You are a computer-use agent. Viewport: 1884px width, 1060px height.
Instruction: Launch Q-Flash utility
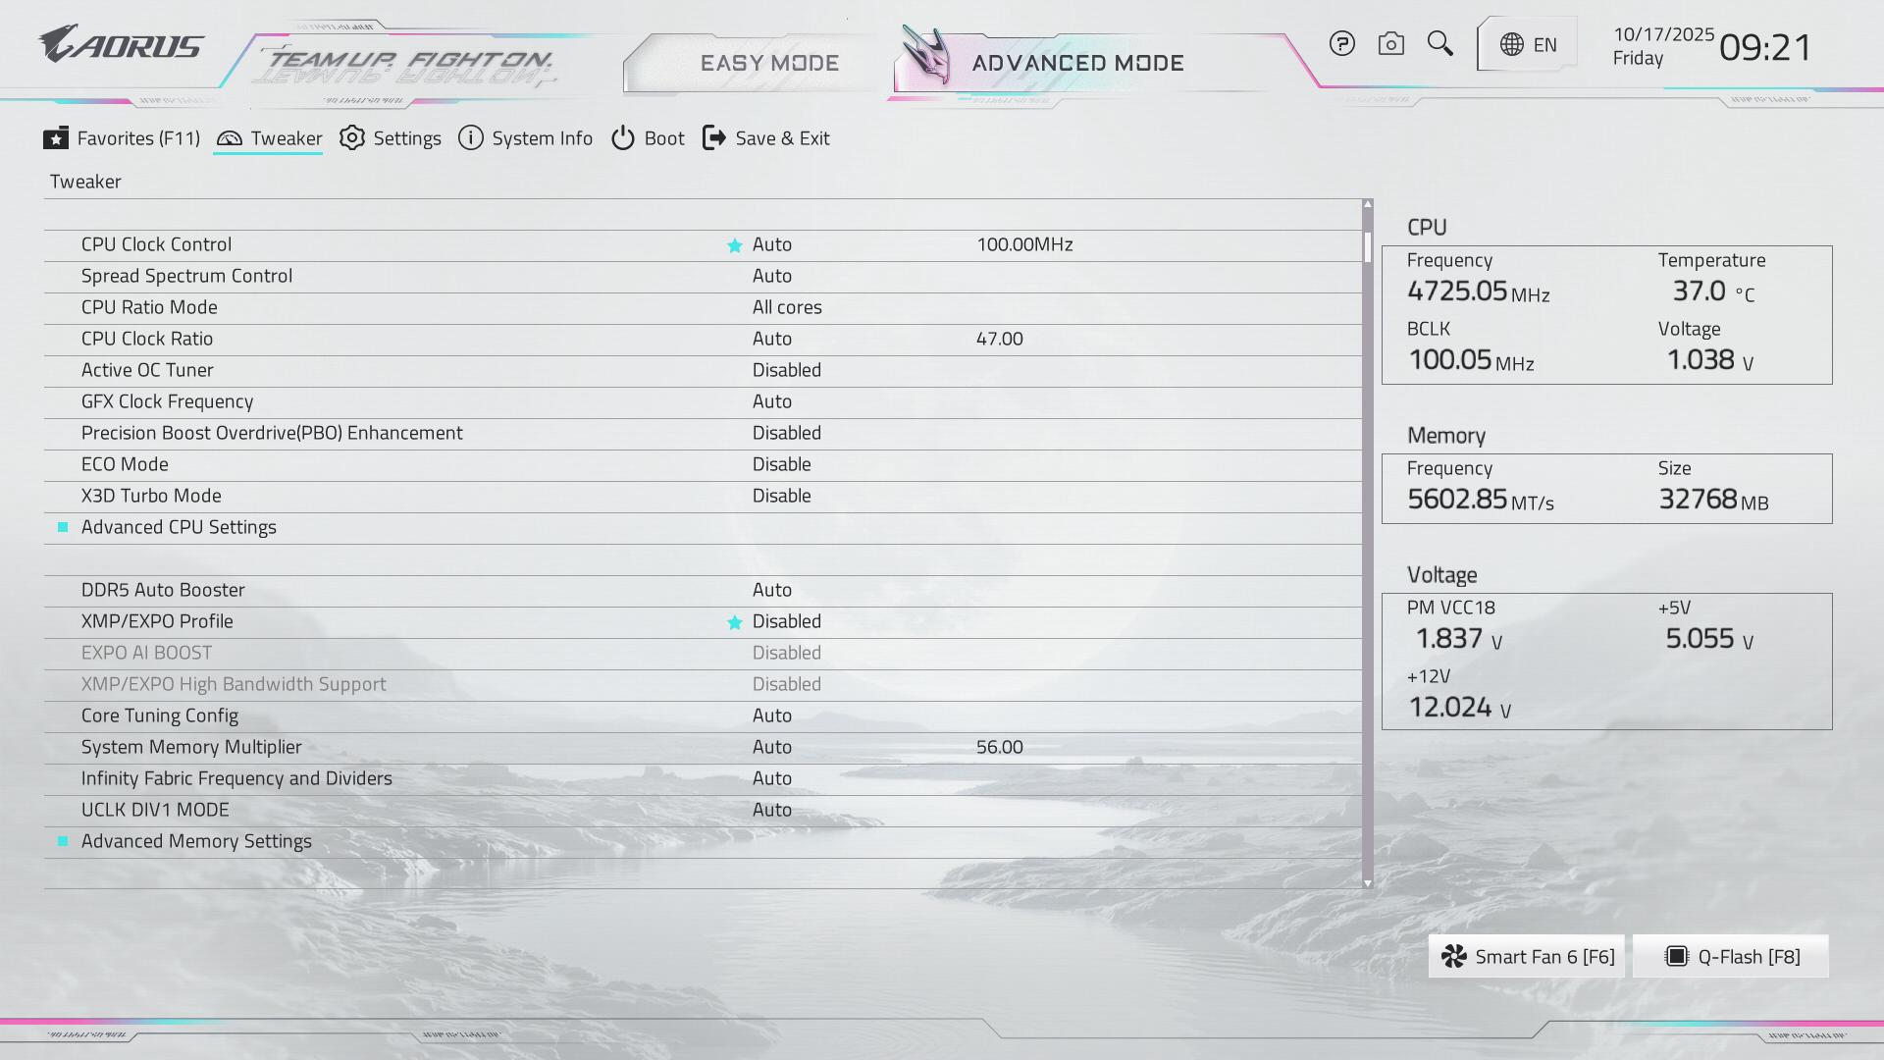click(x=1732, y=957)
